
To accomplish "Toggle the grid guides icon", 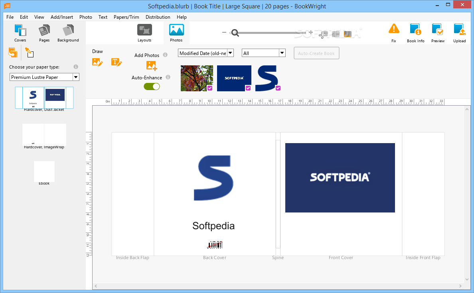I will (x=336, y=34).
